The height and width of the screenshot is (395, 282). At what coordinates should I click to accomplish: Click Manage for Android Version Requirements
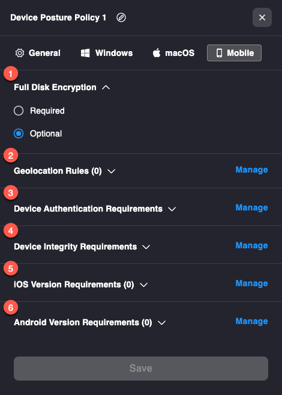[251, 321]
